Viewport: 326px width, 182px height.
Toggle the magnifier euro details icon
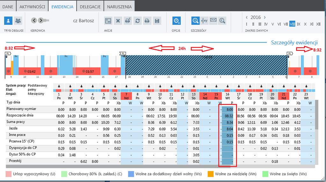[222, 21]
